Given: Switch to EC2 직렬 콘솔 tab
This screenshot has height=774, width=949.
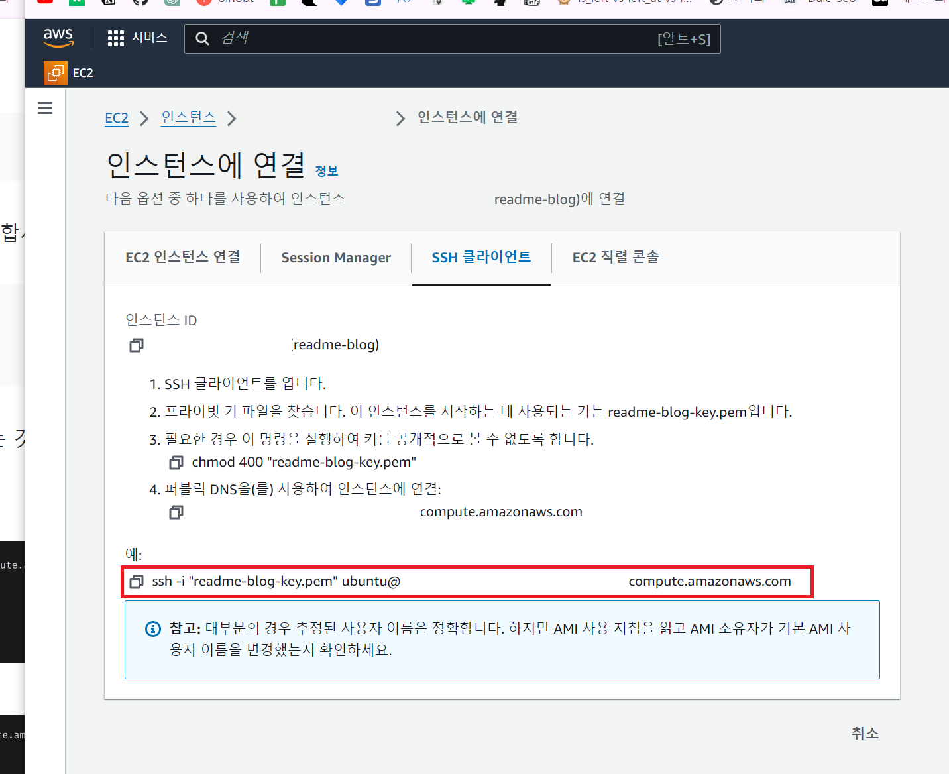Looking at the screenshot, I should click(616, 257).
